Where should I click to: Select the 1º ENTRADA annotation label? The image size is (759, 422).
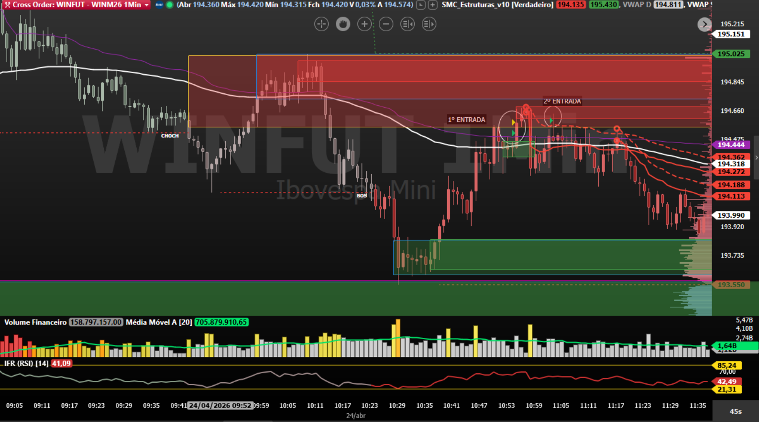tap(466, 120)
